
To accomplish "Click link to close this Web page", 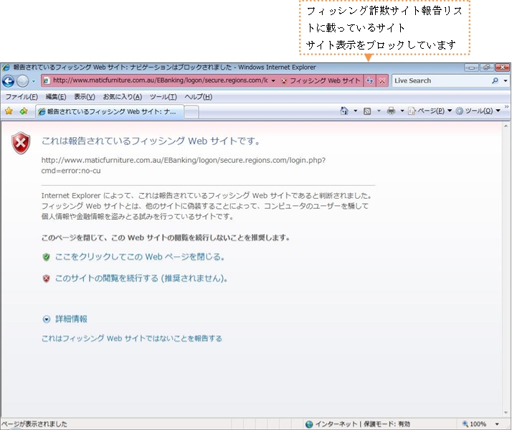I will [x=140, y=256].
